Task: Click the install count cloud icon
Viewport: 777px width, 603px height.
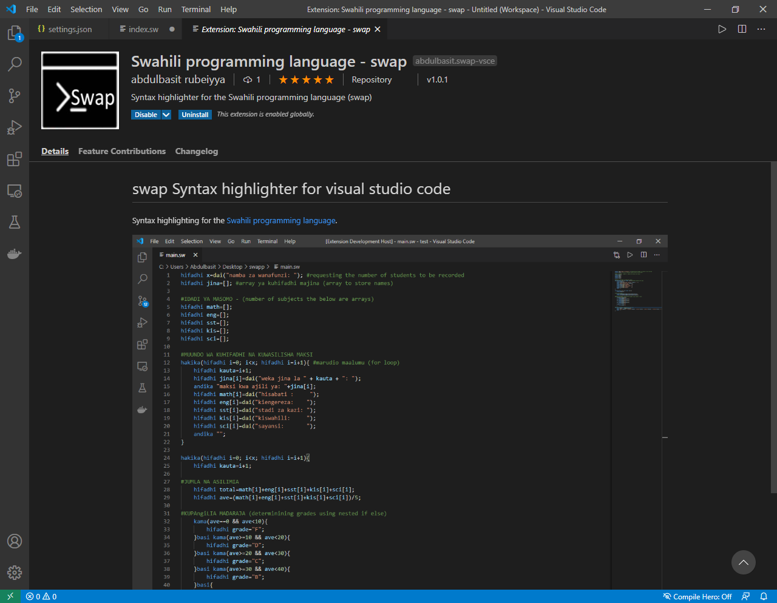Action: coord(248,79)
